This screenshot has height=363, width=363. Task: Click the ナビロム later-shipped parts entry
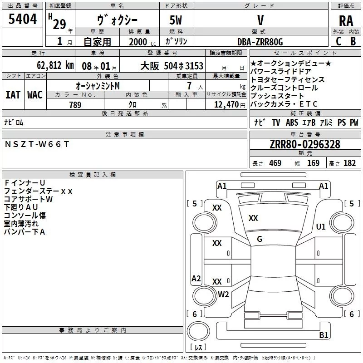coord(14,122)
